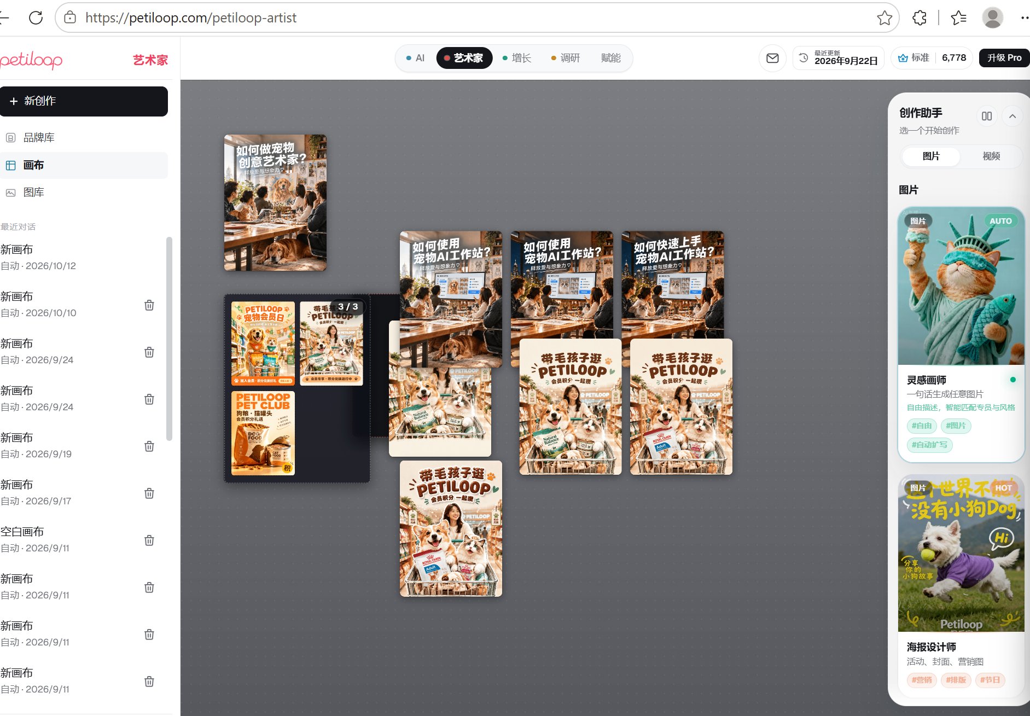The width and height of the screenshot is (1030, 716).
Task: Open 图库 in the sidebar
Action: click(84, 193)
